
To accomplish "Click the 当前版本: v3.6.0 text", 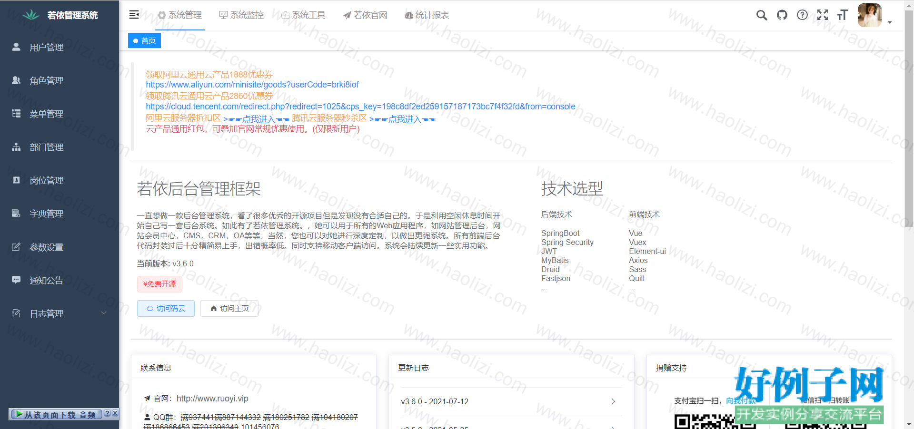I will [x=165, y=263].
